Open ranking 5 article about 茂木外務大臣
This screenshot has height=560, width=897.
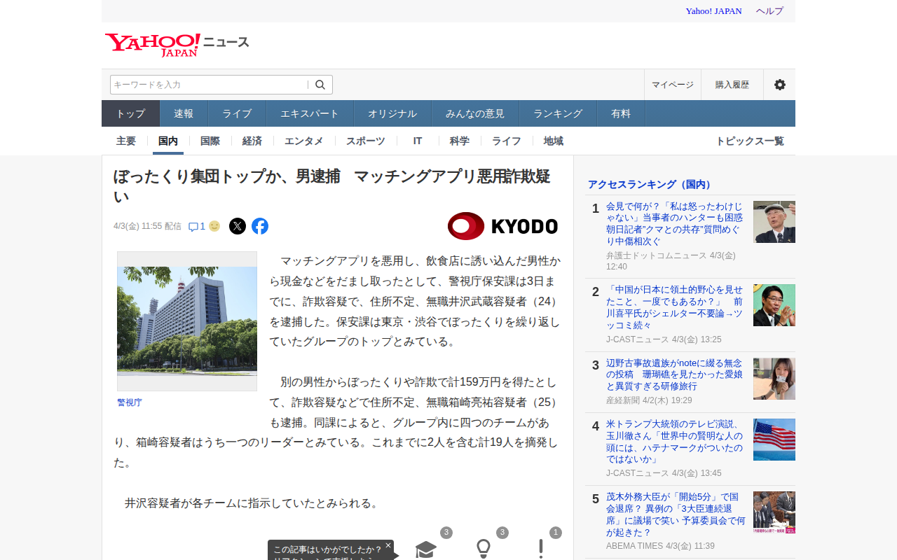pyautogui.click(x=675, y=514)
